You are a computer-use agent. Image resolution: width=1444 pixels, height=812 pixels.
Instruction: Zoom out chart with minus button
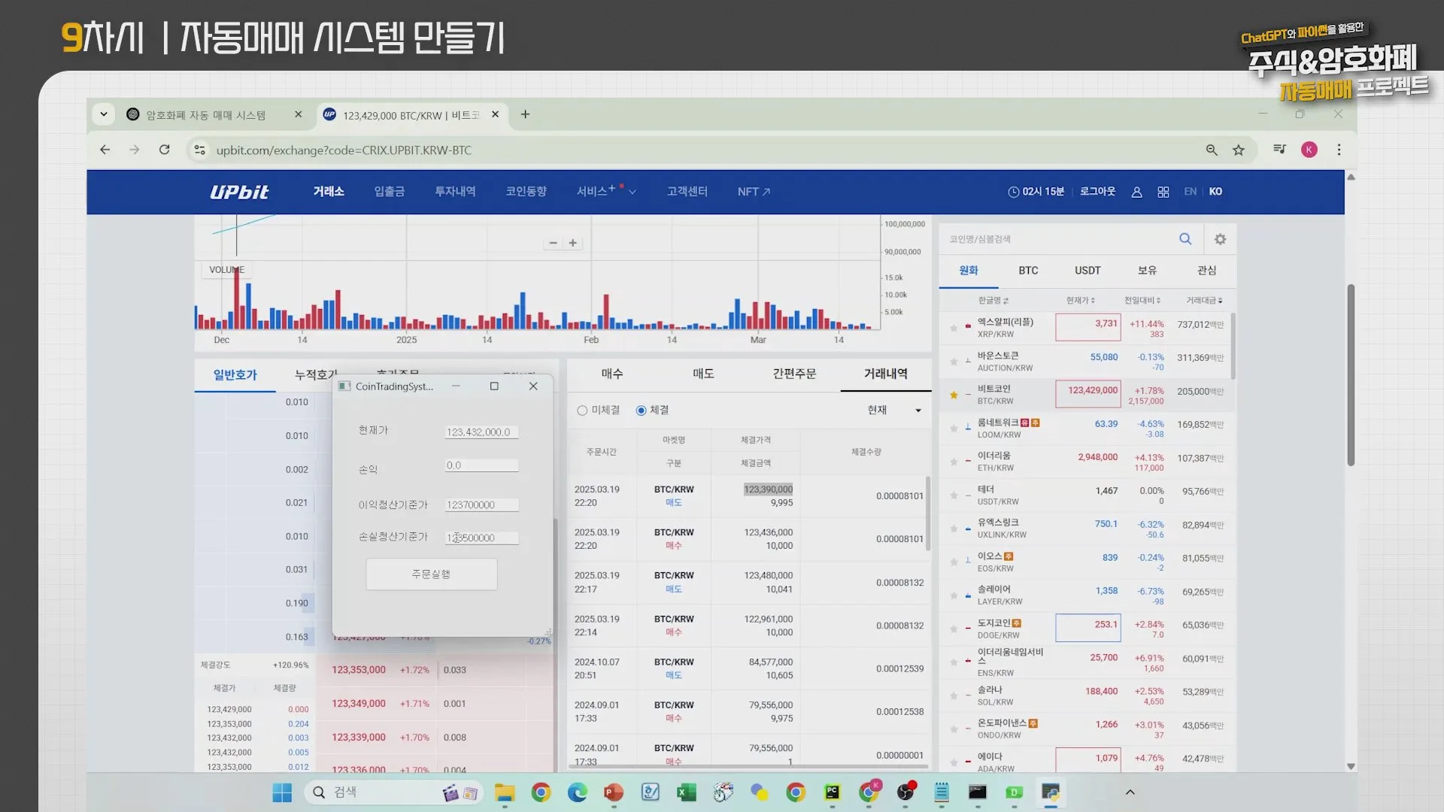click(x=554, y=243)
